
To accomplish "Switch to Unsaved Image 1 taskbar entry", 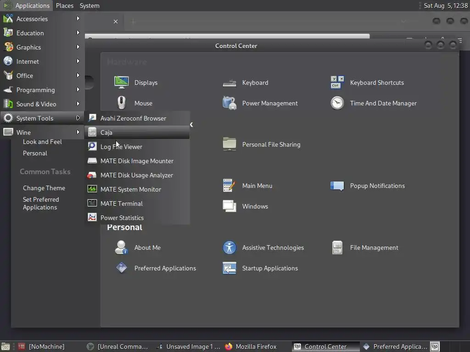I will click(189, 346).
